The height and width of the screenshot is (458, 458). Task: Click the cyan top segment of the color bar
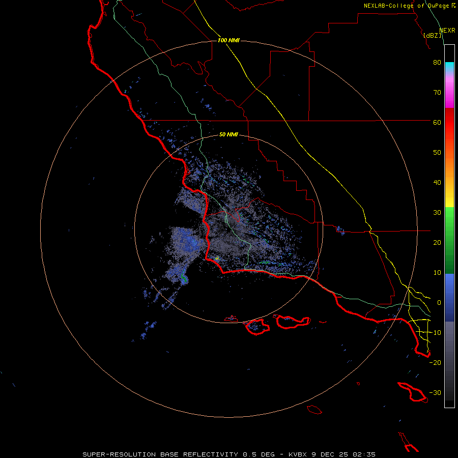click(449, 66)
